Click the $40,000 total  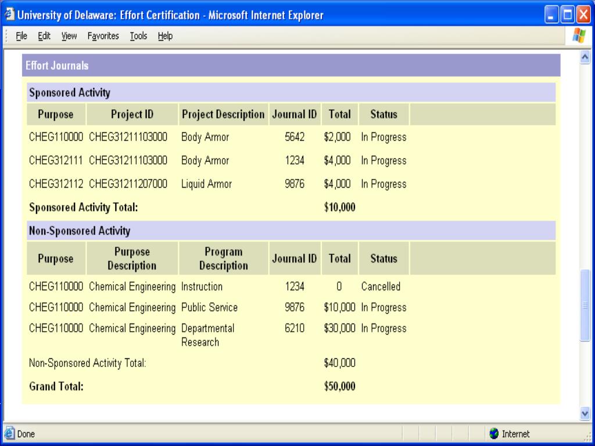click(x=339, y=363)
